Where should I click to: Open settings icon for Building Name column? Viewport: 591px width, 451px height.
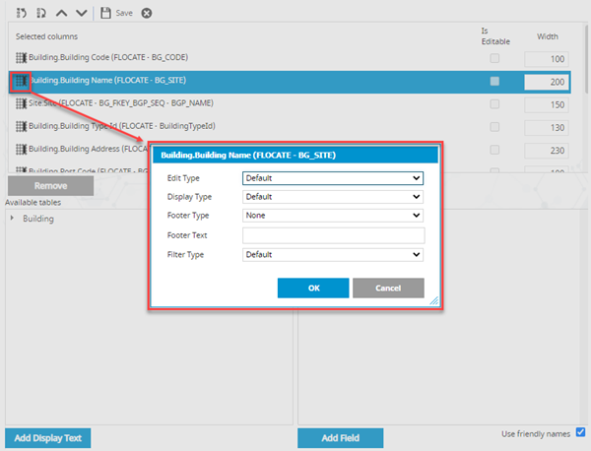pyautogui.click(x=21, y=81)
